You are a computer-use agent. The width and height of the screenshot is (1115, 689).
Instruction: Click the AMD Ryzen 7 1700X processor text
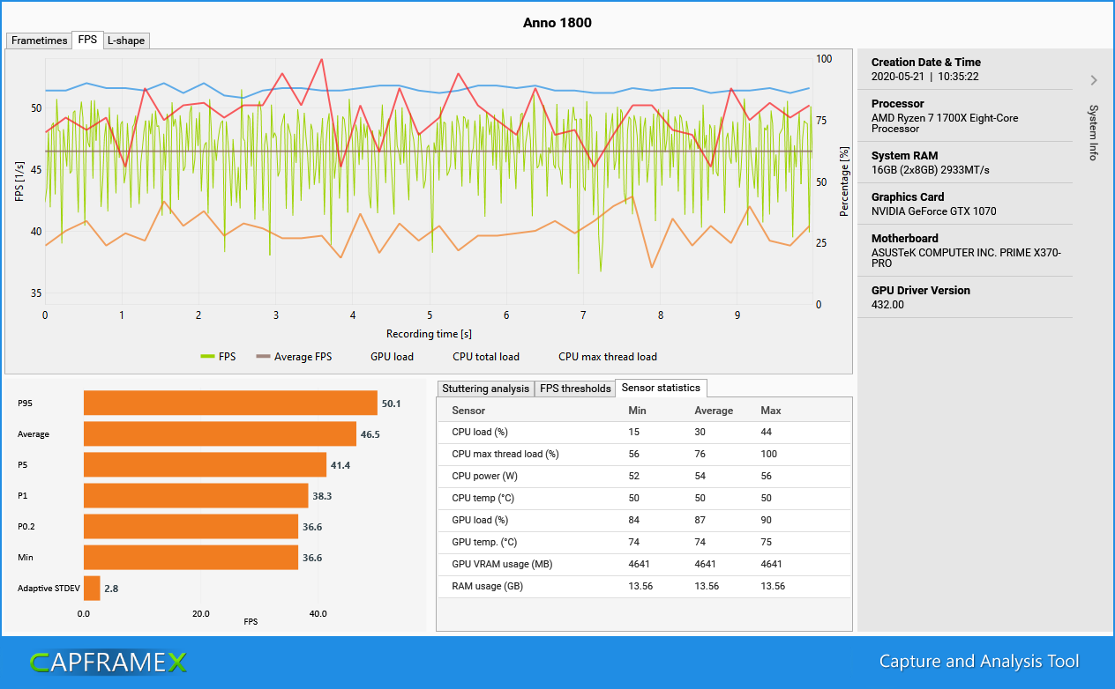pos(945,123)
